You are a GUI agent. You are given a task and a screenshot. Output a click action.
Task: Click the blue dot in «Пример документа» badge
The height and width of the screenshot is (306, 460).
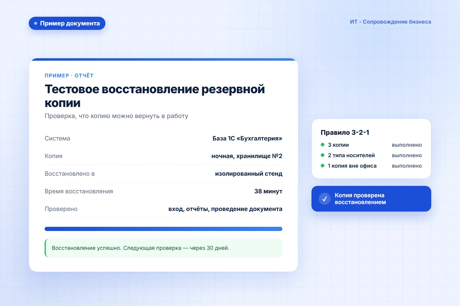pos(36,23)
